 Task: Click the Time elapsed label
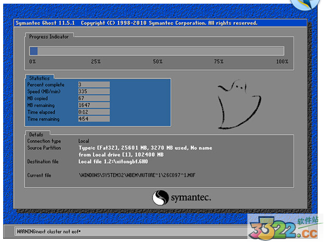click(x=41, y=112)
